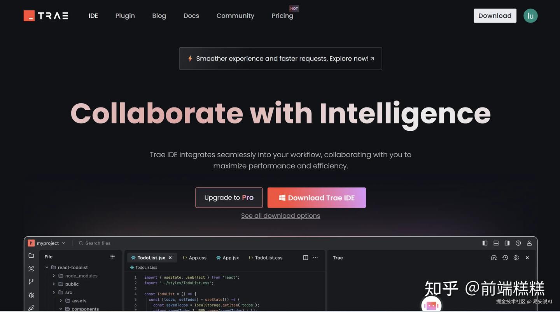
Task: Click See all download options link
Action: click(x=280, y=216)
